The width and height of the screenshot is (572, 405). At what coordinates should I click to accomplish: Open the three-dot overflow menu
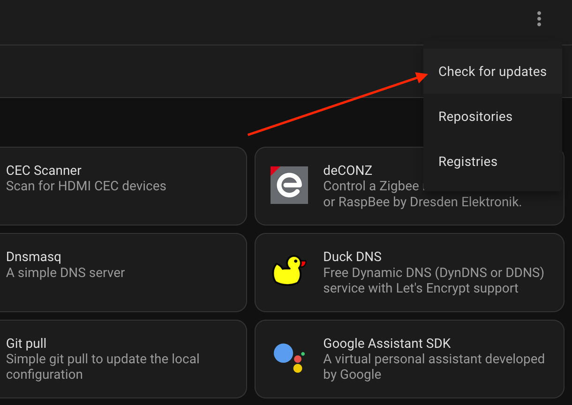(x=539, y=19)
